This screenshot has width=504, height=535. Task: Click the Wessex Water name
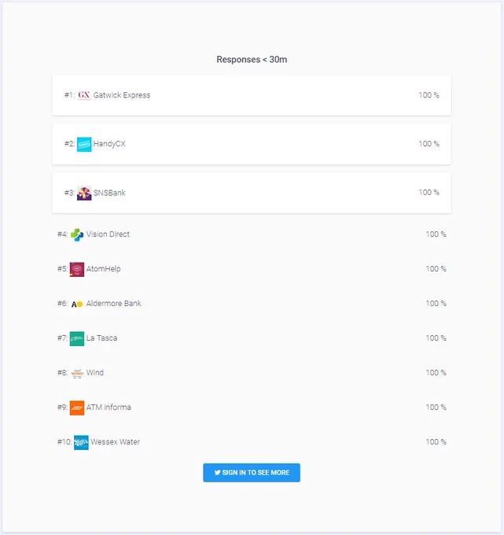116,442
